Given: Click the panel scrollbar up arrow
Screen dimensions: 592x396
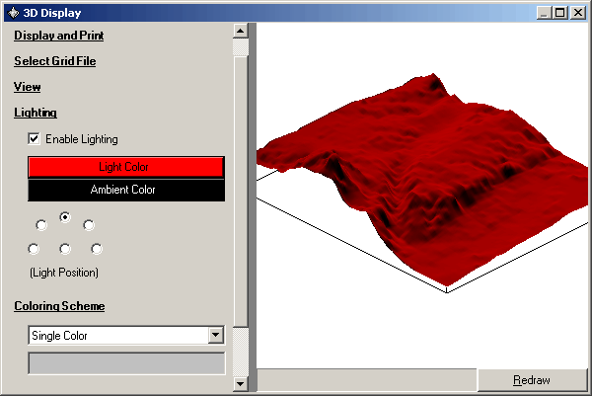Looking at the screenshot, I should click(x=241, y=31).
